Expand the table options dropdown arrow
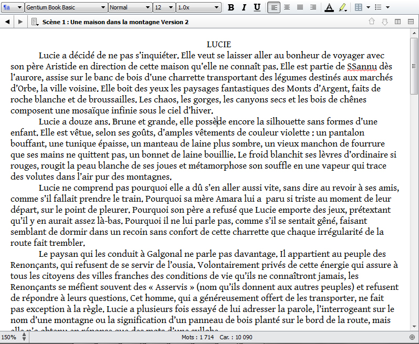The width and height of the screenshot is (419, 344). pyautogui.click(x=368, y=7)
